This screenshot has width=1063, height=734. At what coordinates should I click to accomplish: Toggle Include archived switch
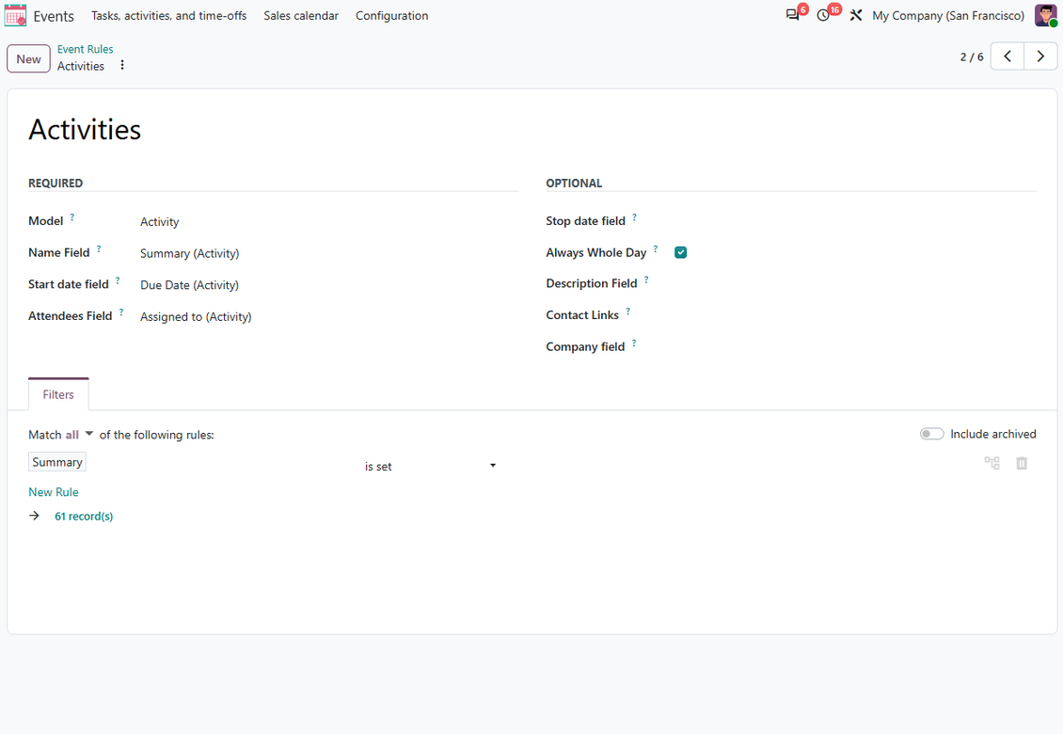coord(931,434)
